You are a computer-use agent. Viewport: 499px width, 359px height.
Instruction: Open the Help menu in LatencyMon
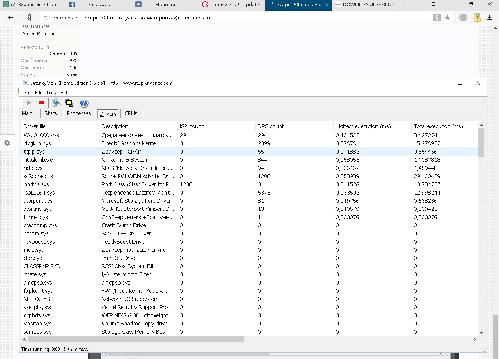click(x=65, y=93)
